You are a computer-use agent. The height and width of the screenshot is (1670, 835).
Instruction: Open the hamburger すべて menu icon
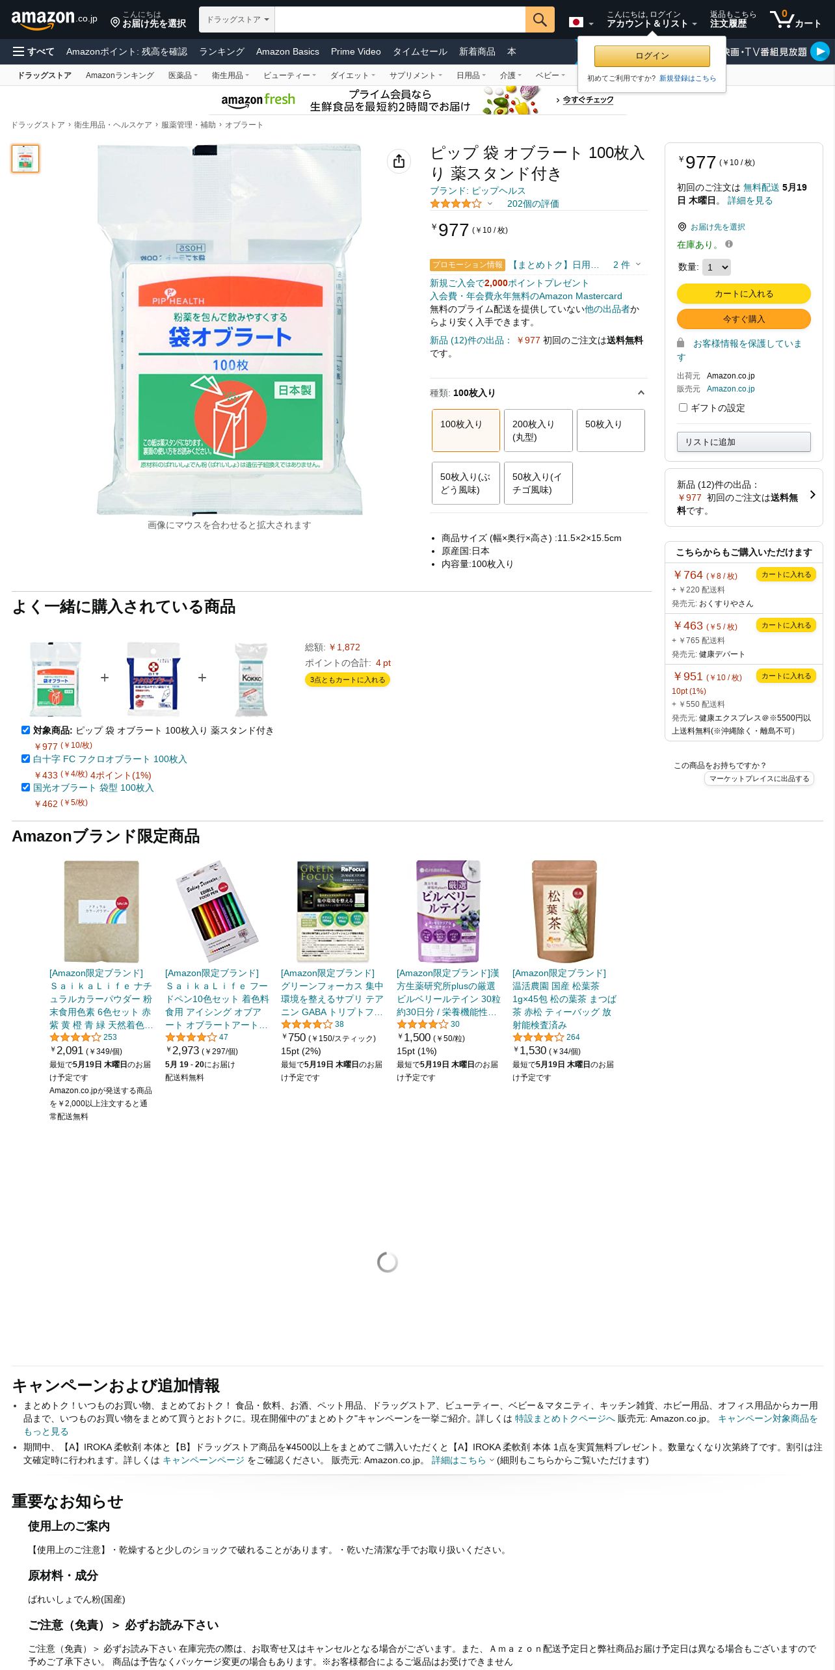(x=18, y=51)
